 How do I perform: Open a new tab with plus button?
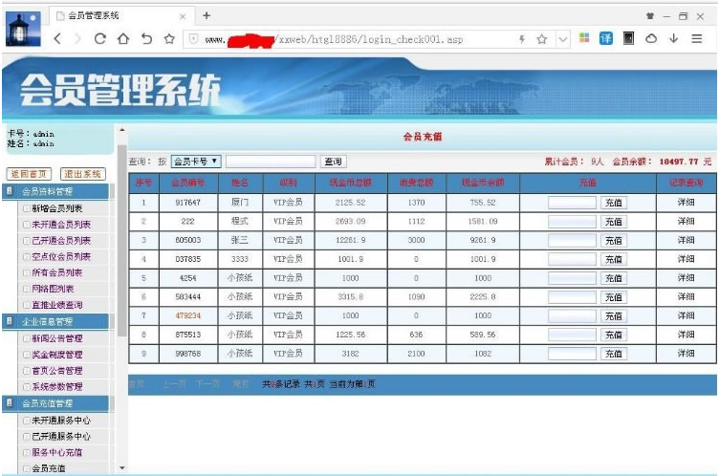207,15
